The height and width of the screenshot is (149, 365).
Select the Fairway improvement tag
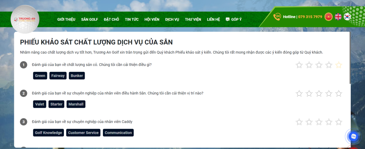coord(58,76)
